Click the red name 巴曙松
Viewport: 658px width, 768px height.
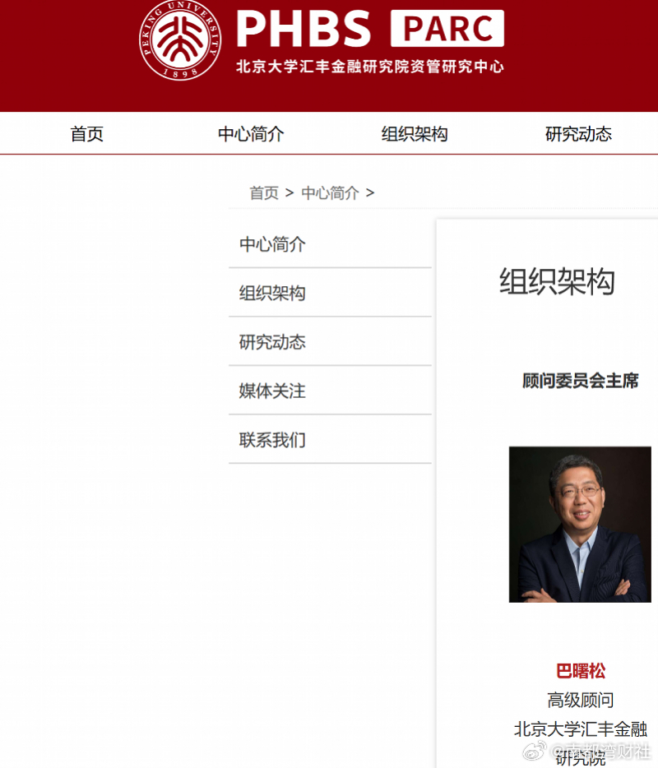pyautogui.click(x=581, y=670)
